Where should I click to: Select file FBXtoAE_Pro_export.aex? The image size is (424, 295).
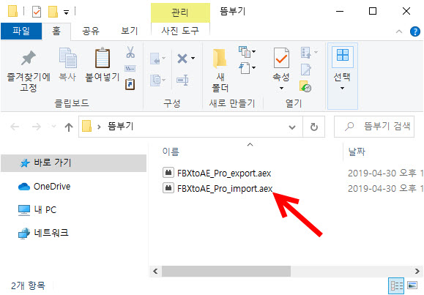click(x=224, y=173)
